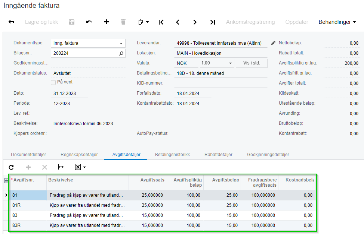The height and width of the screenshot is (234, 364).
Task: Select tax row 81 cell
Action: pos(28,195)
